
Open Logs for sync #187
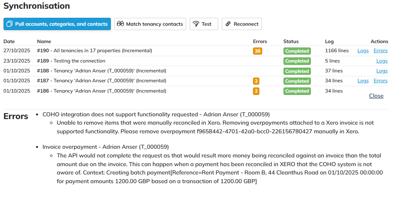point(363,81)
